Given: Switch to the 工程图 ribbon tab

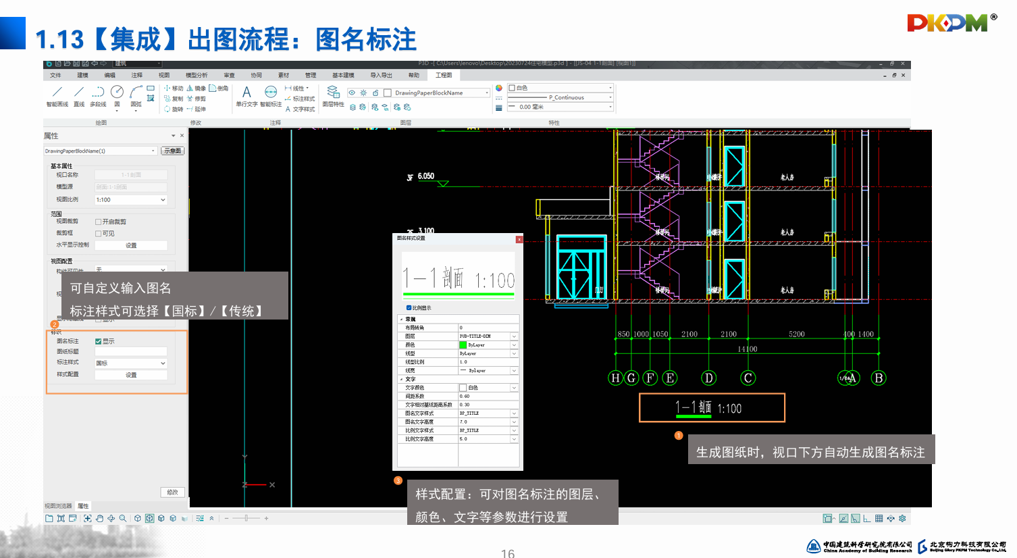Looking at the screenshot, I should pyautogui.click(x=444, y=75).
